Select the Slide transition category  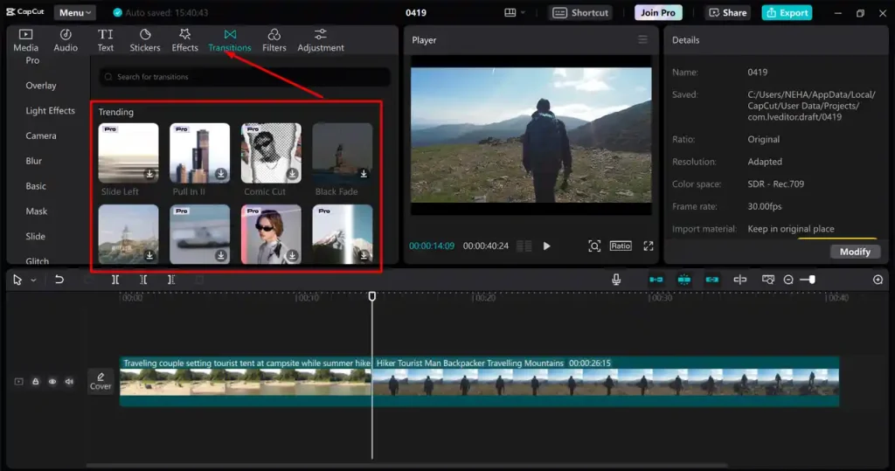pyautogui.click(x=35, y=236)
